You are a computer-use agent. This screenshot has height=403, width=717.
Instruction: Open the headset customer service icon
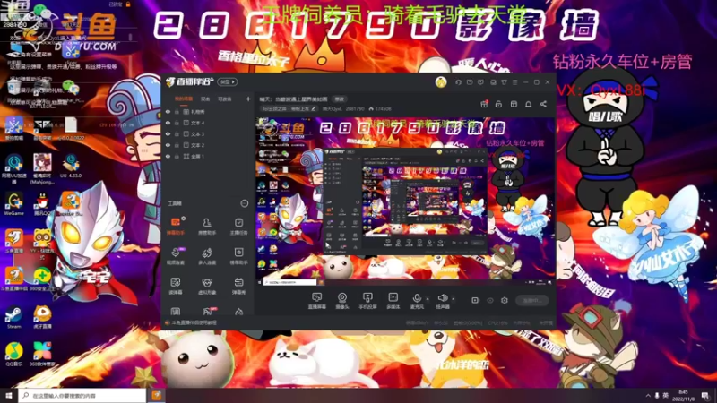coord(458,82)
